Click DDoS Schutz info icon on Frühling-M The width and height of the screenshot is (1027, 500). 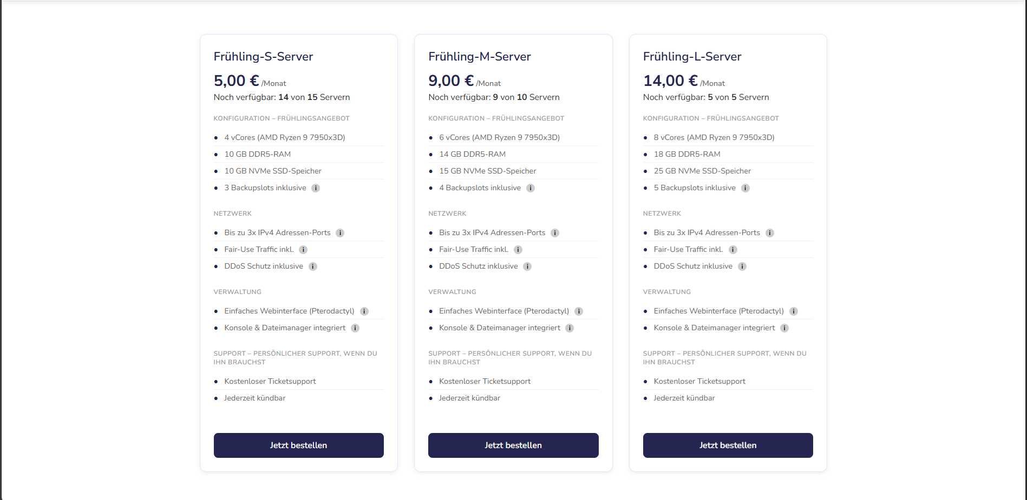[527, 266]
